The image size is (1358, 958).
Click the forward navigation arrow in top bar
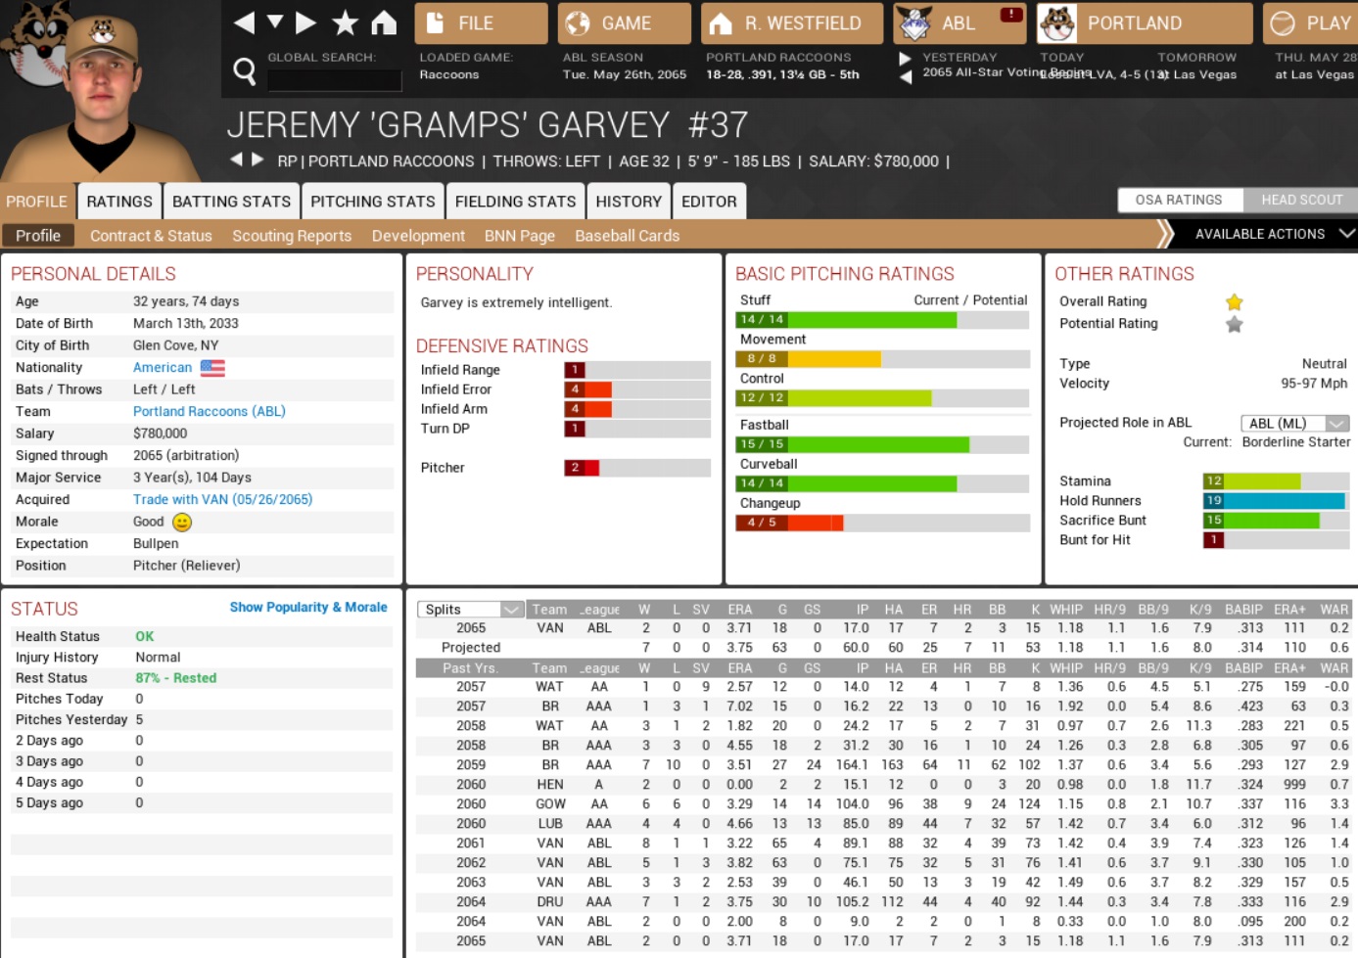click(306, 23)
